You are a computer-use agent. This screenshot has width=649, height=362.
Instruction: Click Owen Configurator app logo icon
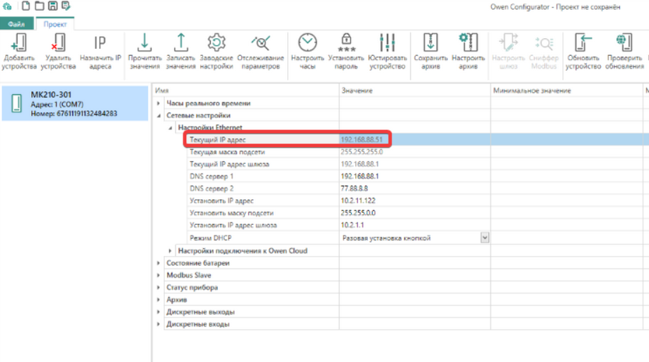coord(7,6)
